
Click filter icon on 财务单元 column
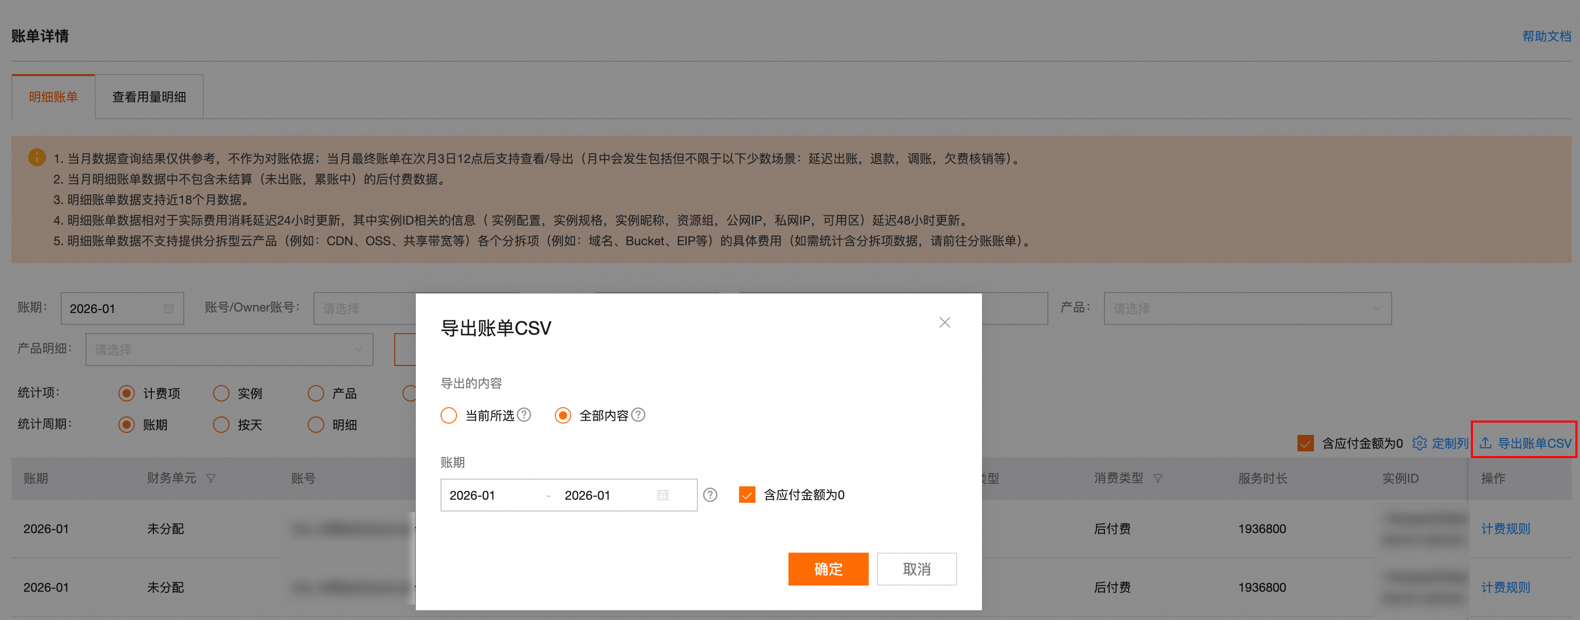click(x=211, y=479)
